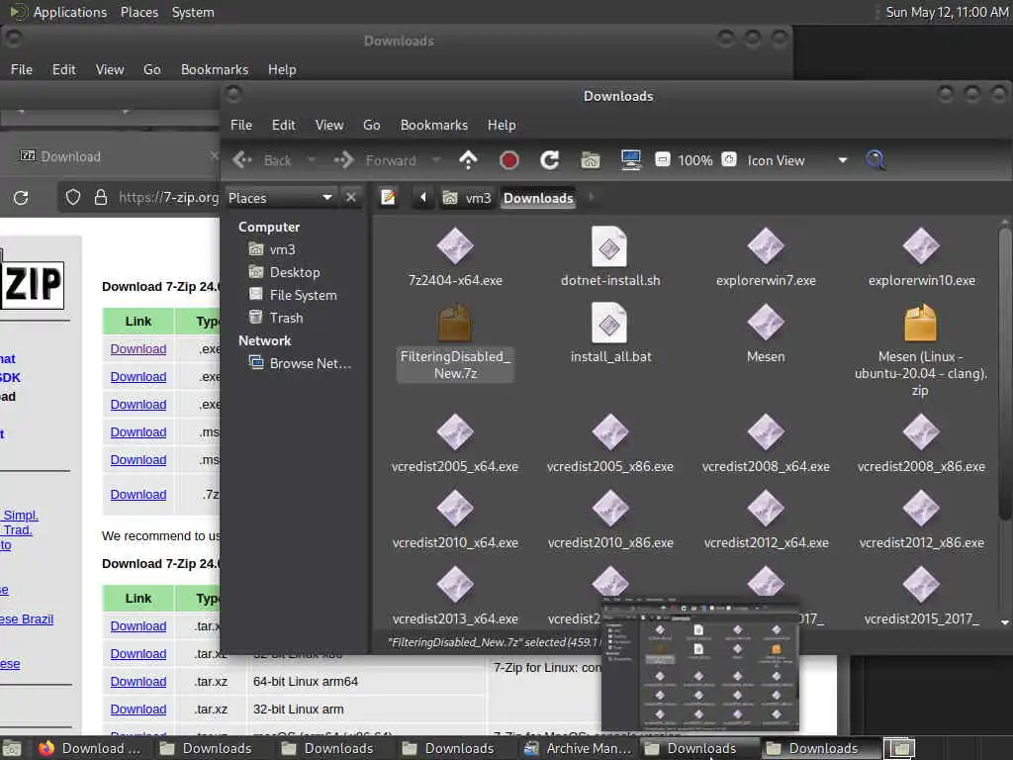Open the Computer toolbar icon
The image size is (1013, 760).
(630, 159)
